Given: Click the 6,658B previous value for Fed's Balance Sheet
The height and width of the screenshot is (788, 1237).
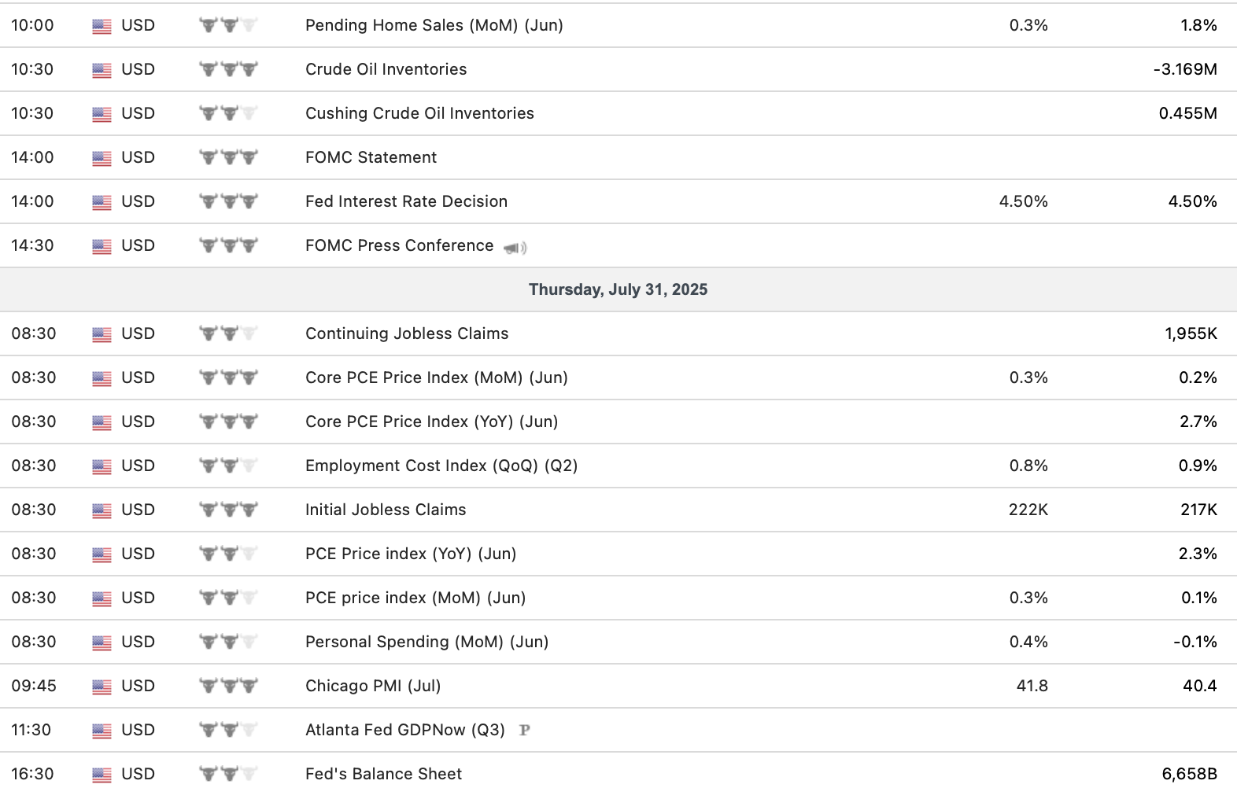Looking at the screenshot, I should tap(1189, 774).
